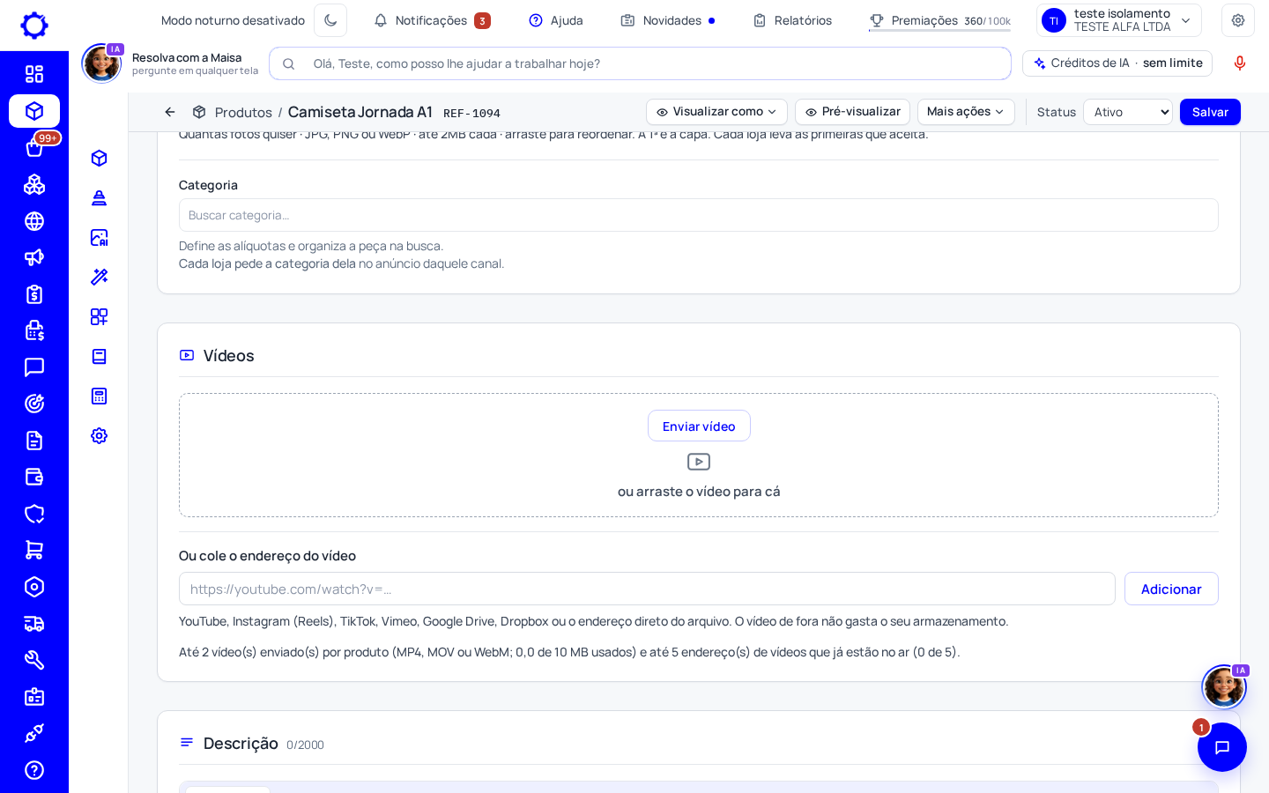1269x793 pixels.
Task: Open the calculator icon in secondary sidebar
Action: click(x=99, y=396)
